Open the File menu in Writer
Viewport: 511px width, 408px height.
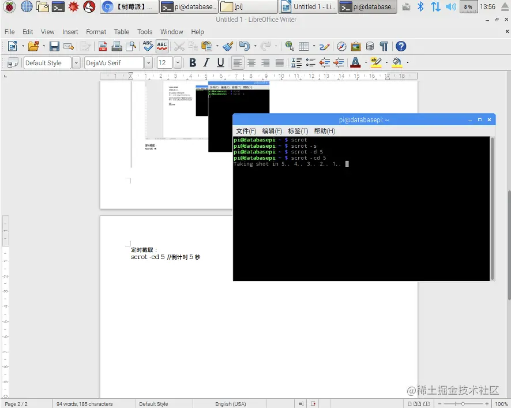9,32
